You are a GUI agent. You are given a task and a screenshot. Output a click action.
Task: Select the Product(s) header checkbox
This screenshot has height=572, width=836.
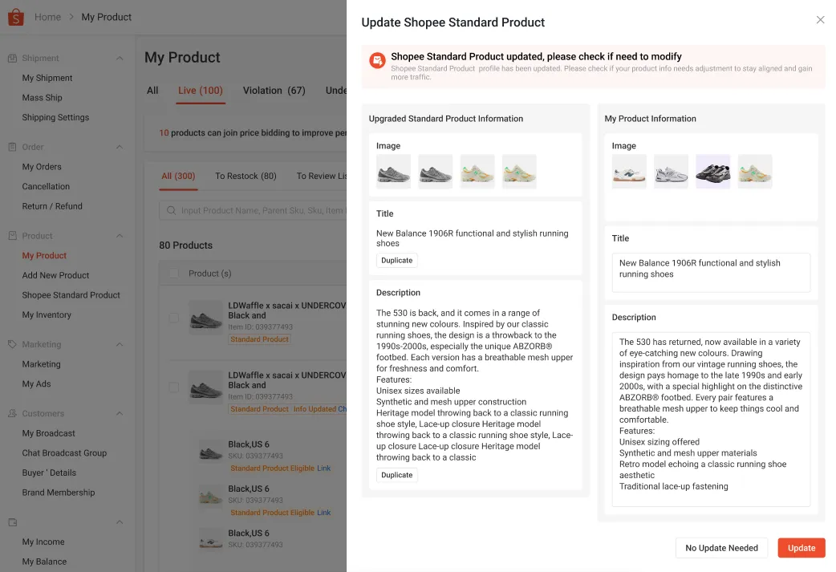173,273
